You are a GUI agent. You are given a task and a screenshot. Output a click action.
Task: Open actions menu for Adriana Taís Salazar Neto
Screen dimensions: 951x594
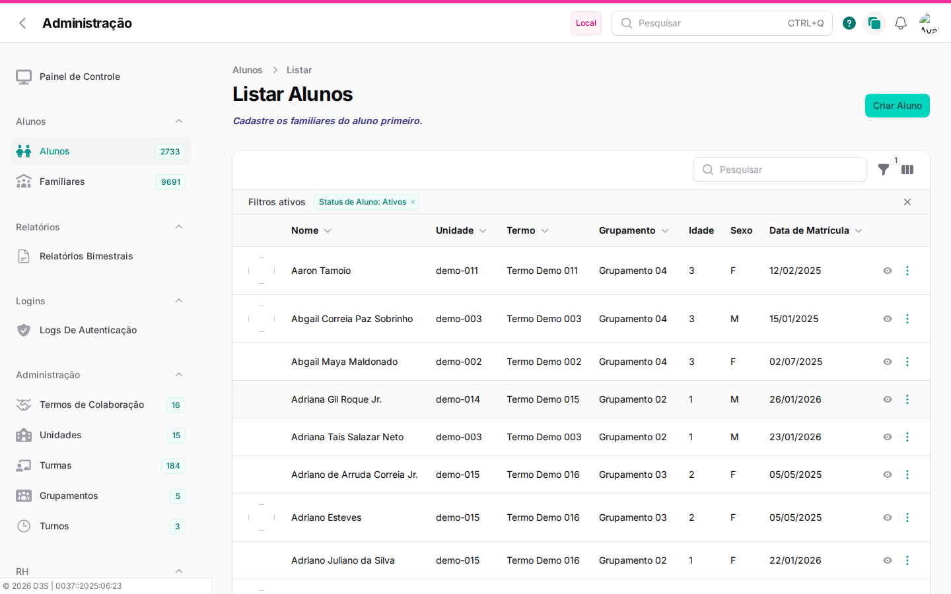(x=907, y=437)
